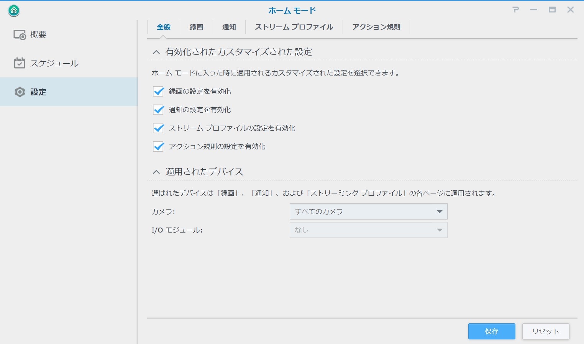Viewport: 584px width, 344px height.
Task: Click the 設定 gear icon
Action: (x=20, y=92)
